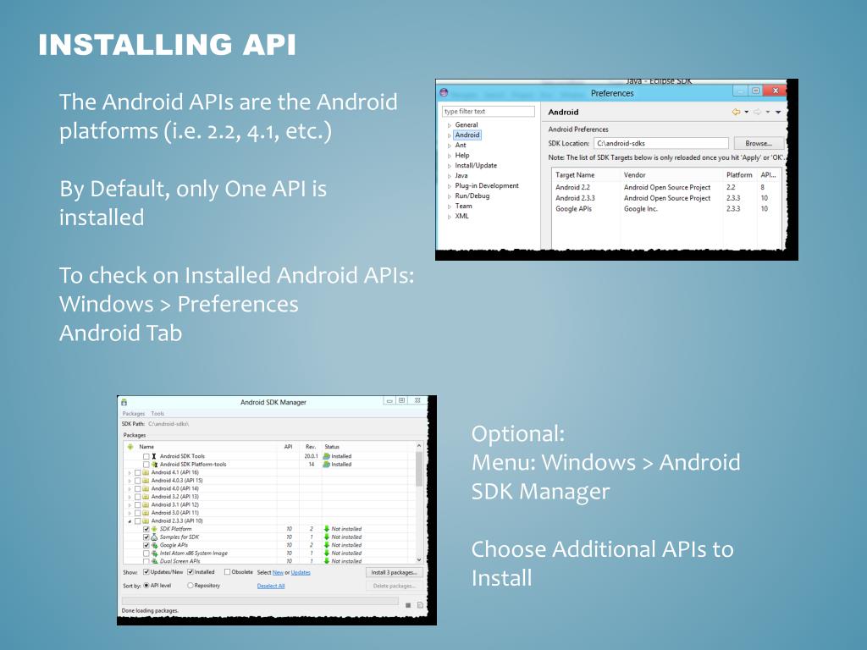
Task: Click the SDK Manager loading progress bar
Action: coord(260,600)
